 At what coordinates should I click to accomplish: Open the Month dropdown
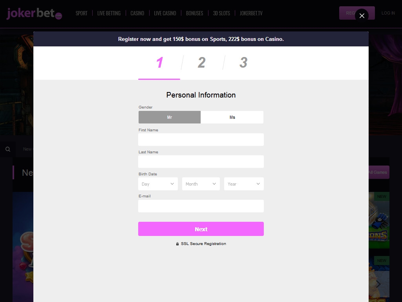tap(201, 184)
